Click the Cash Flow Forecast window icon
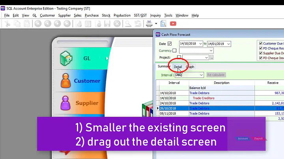 point(158,34)
